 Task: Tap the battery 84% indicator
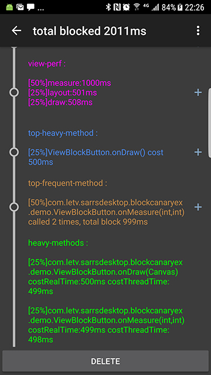pyautogui.click(x=172, y=8)
